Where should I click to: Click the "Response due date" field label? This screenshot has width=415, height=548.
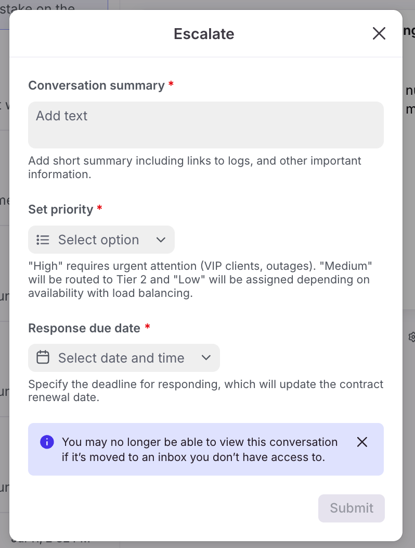84,328
